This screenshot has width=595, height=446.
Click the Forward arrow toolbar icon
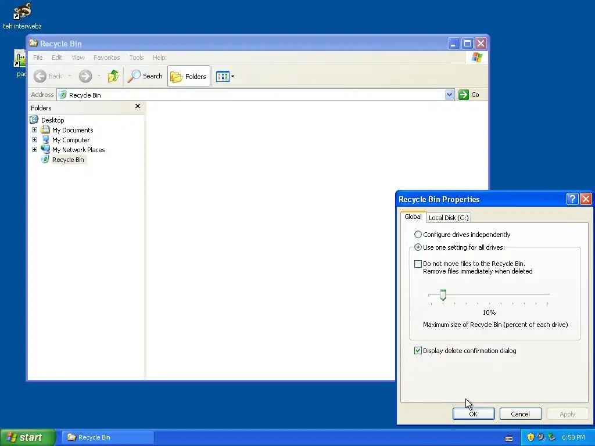click(x=85, y=76)
